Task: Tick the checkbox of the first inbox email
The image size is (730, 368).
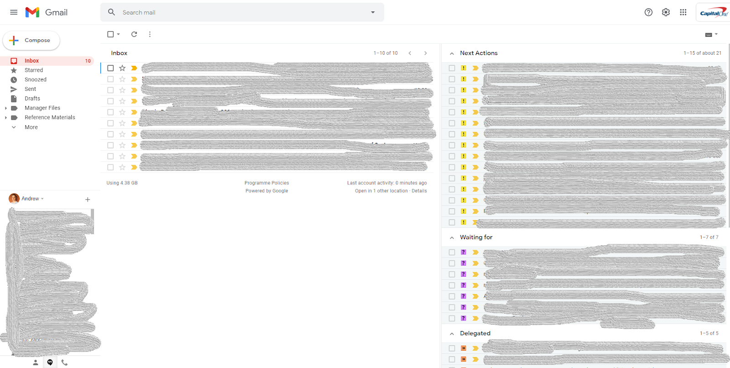Action: pos(110,68)
